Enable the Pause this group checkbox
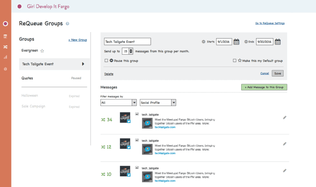Screen dimensions: 316x187 pos(106,60)
